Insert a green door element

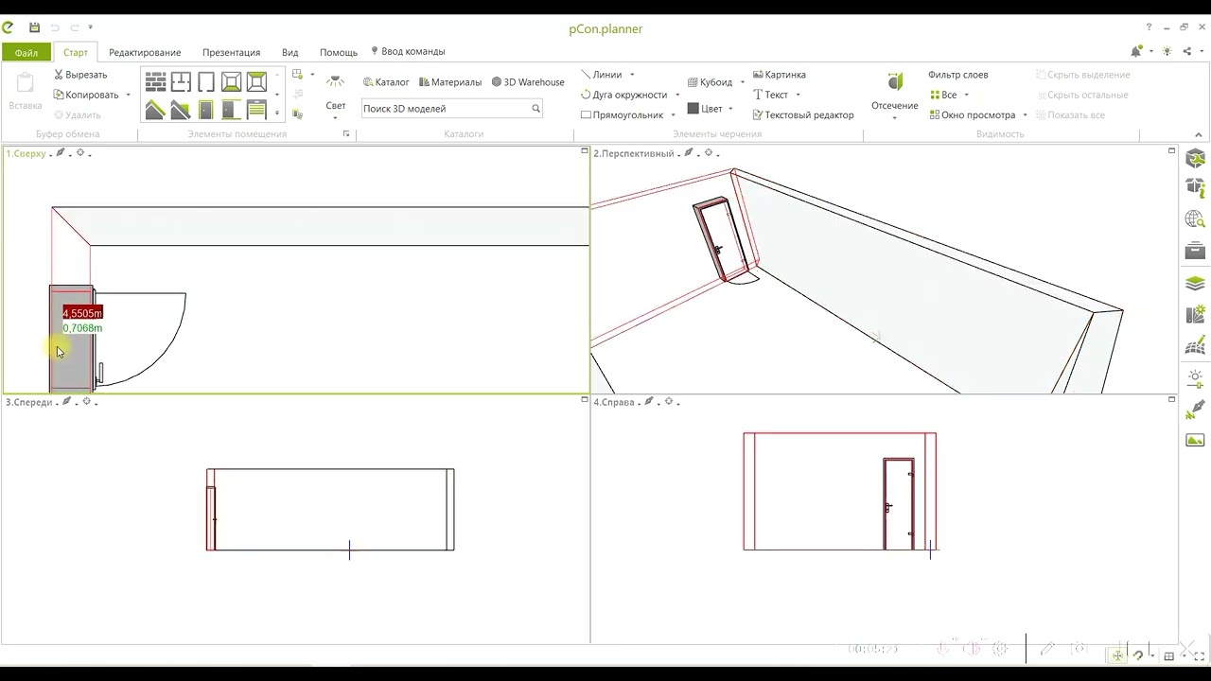[206, 110]
